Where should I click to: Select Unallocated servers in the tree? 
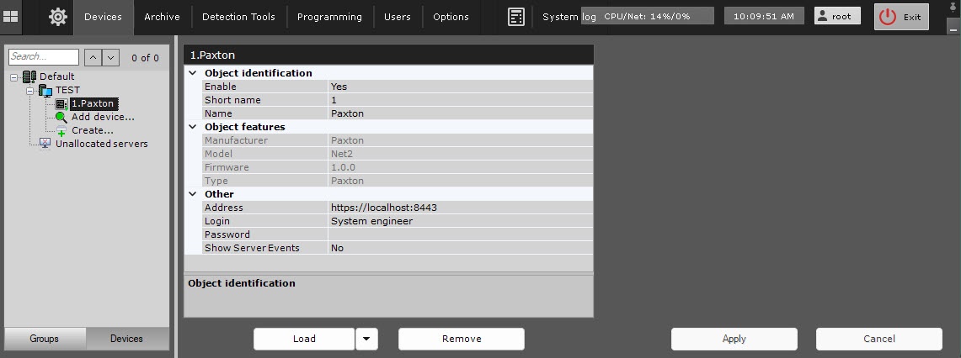click(x=101, y=144)
